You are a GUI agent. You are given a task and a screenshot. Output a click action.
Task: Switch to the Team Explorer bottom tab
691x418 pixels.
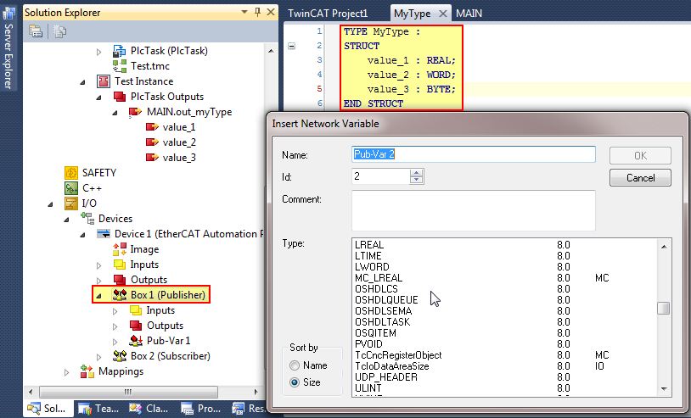click(98, 409)
